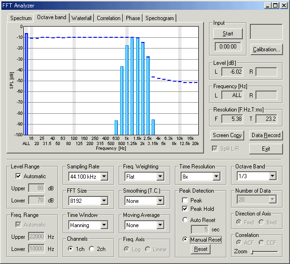The height and width of the screenshot is (264, 290).
Task: Click the Start input button
Action: coord(228,34)
